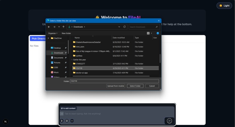The width and height of the screenshot is (235, 127).
Task: Click the file list horizontal scrollbar
Action: [x=111, y=76]
